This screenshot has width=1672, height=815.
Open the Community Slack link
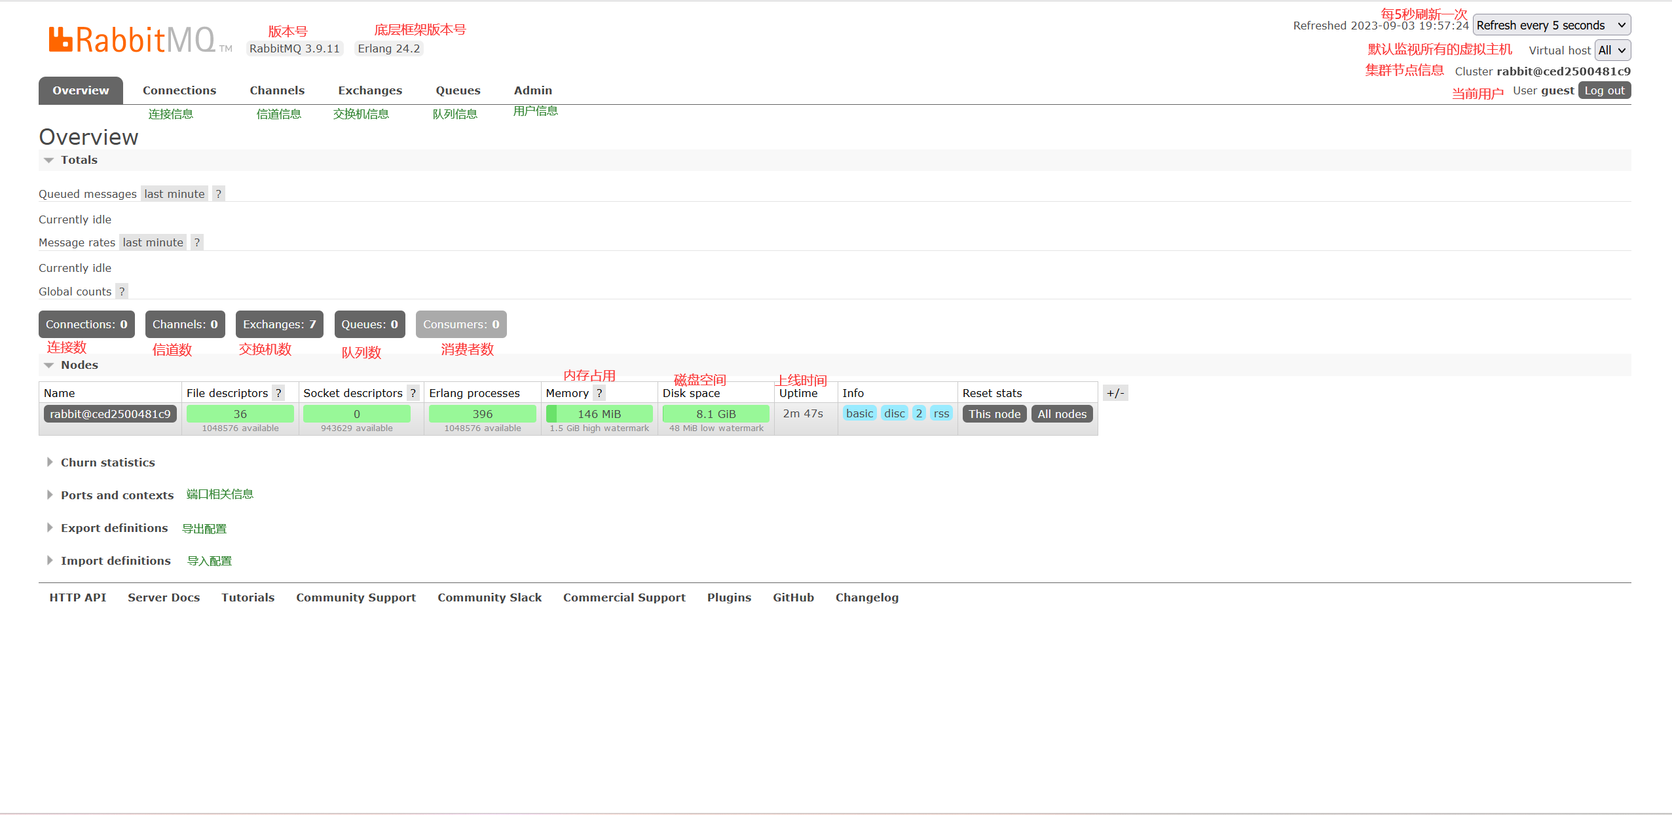[489, 597]
